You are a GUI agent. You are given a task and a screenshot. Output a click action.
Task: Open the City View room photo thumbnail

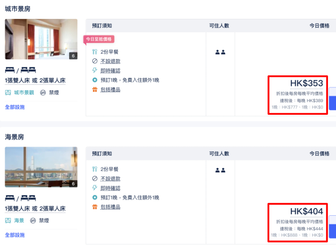[41, 39]
